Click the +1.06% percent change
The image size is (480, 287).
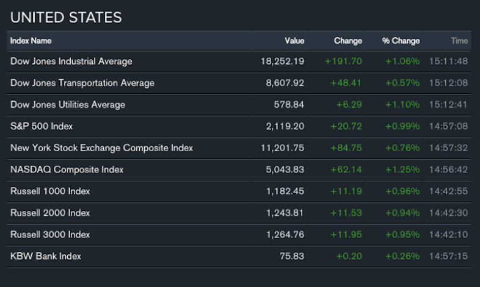coord(402,62)
